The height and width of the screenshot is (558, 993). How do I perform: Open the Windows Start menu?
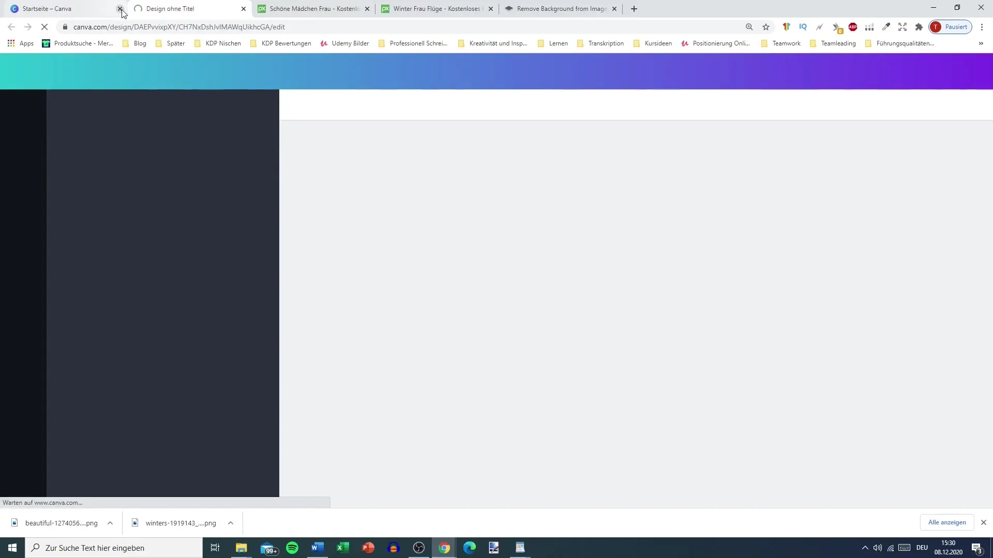coord(12,548)
